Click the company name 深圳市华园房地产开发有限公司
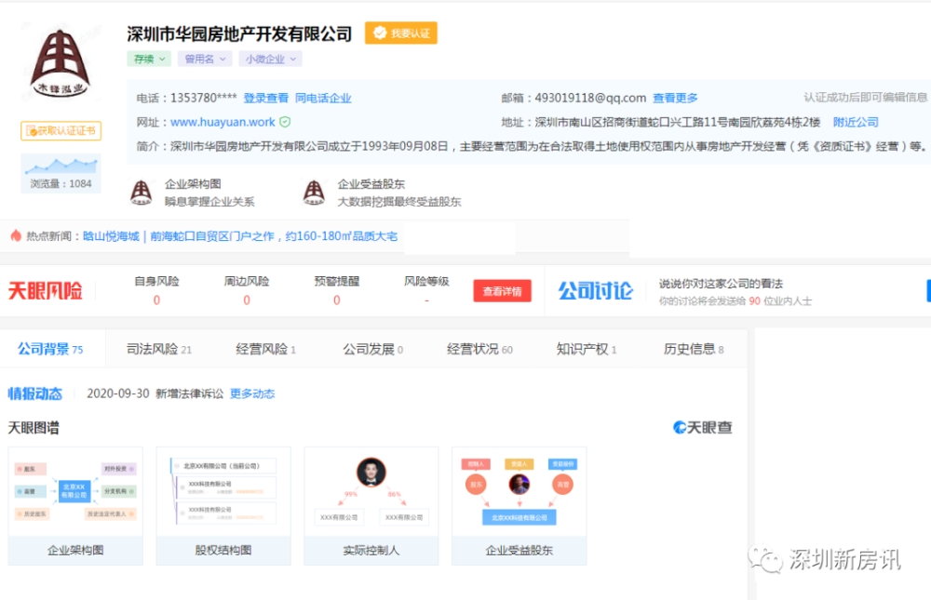 (x=239, y=33)
